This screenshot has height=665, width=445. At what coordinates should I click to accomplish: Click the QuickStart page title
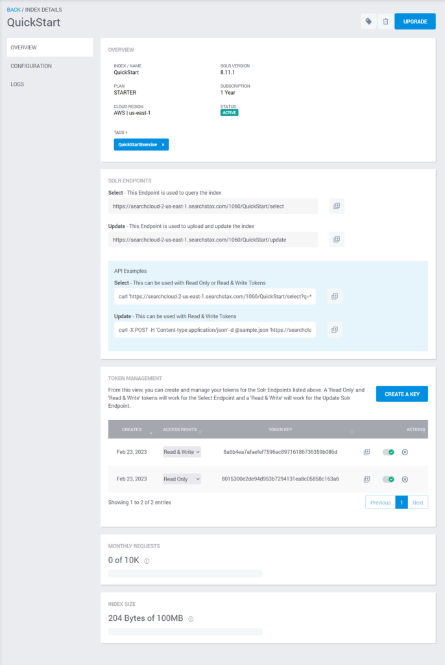34,23
